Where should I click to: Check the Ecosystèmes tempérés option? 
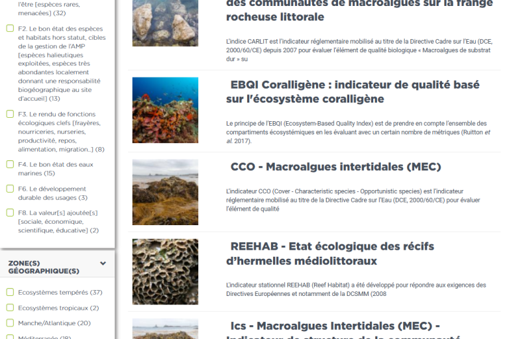coord(10,292)
